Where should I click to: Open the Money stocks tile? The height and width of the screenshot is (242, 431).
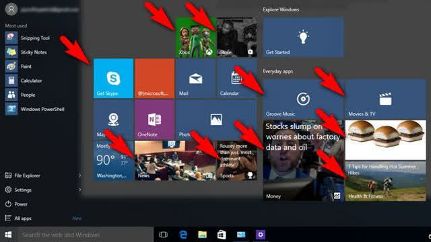click(303, 161)
